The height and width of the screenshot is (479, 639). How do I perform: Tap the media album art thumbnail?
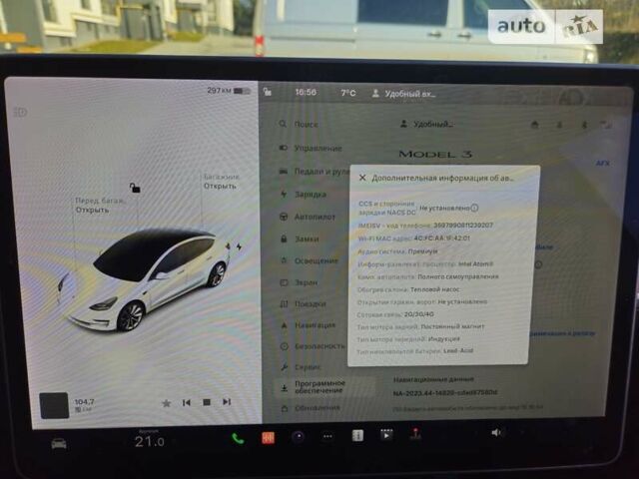54,405
